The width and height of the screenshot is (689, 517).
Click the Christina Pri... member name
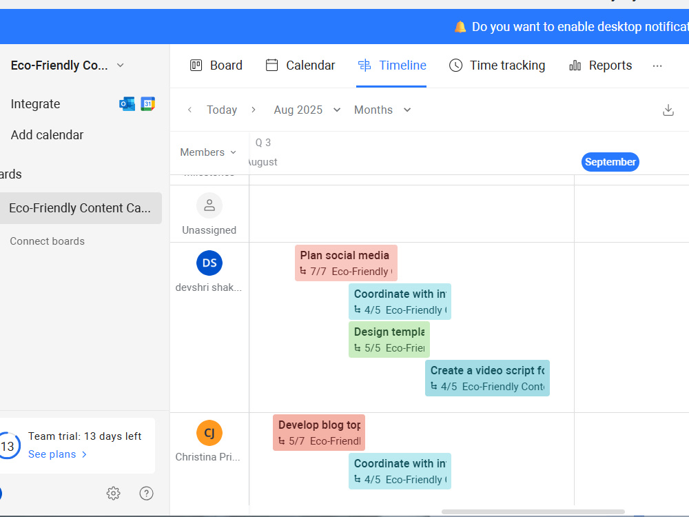pyautogui.click(x=207, y=457)
